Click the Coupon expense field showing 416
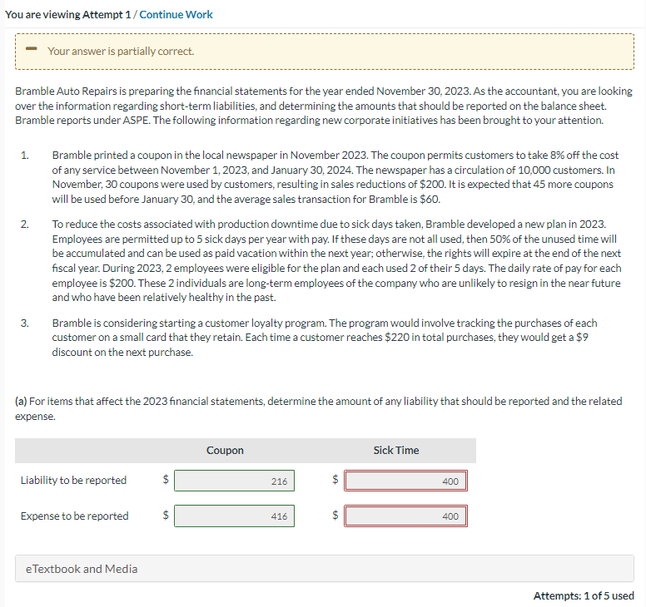Image resolution: width=646 pixels, height=607 pixels. tap(234, 516)
